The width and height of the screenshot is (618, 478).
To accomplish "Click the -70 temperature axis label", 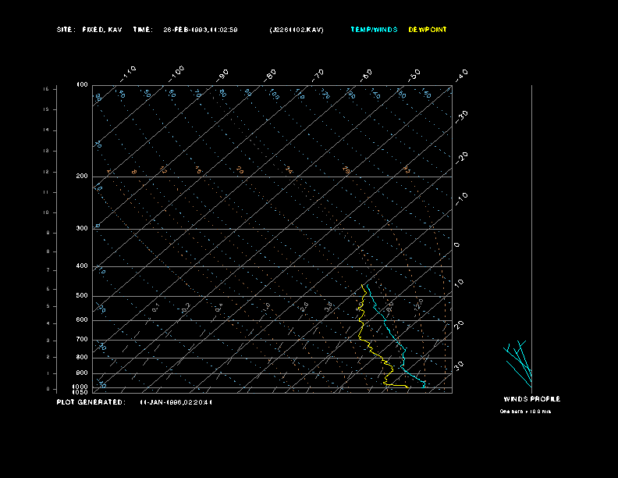I will (318, 76).
